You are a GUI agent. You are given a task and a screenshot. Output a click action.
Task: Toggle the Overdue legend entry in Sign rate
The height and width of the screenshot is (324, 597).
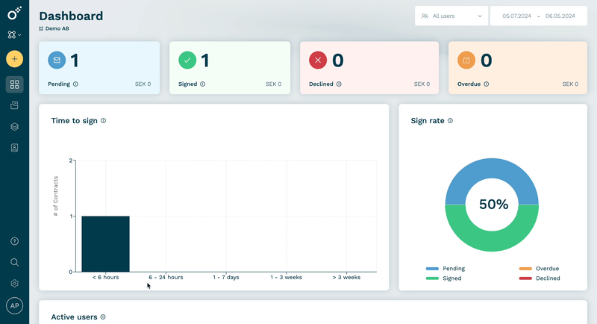539,269
